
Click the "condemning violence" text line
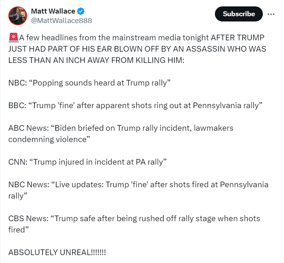(x=49, y=139)
